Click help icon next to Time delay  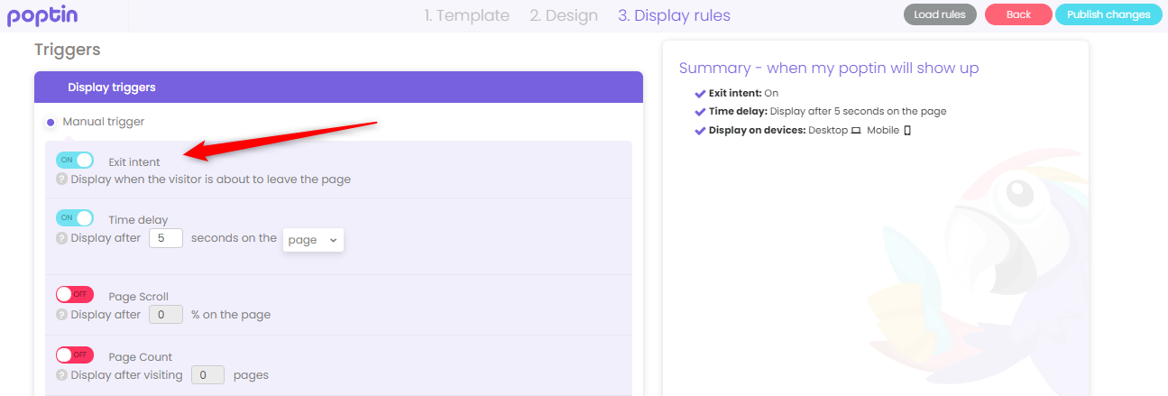61,238
